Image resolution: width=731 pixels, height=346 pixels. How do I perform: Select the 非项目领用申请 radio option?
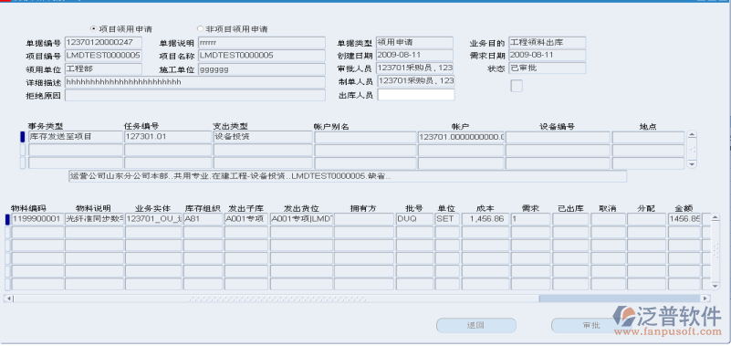point(201,29)
